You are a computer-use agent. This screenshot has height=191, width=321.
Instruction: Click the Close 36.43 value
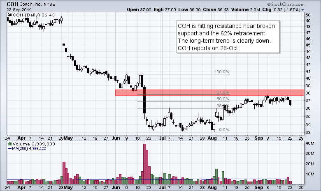click(x=216, y=9)
